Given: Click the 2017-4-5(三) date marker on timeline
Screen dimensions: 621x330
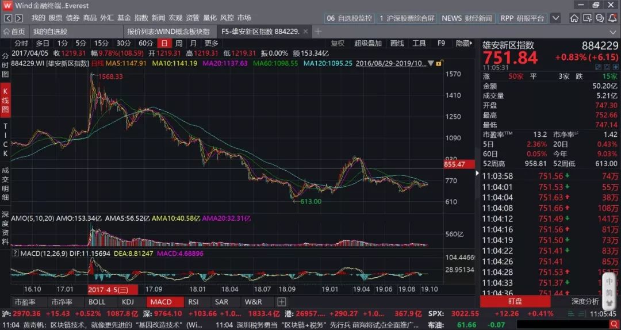Looking at the screenshot, I should [113, 290].
